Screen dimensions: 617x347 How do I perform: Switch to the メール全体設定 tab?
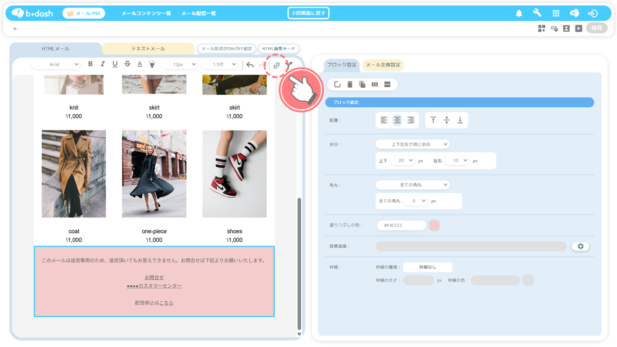click(383, 65)
